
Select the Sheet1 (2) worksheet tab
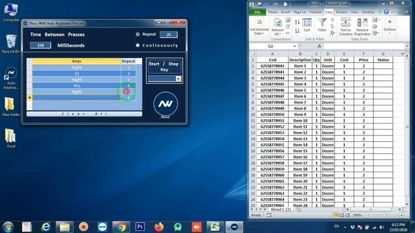pos(281,209)
